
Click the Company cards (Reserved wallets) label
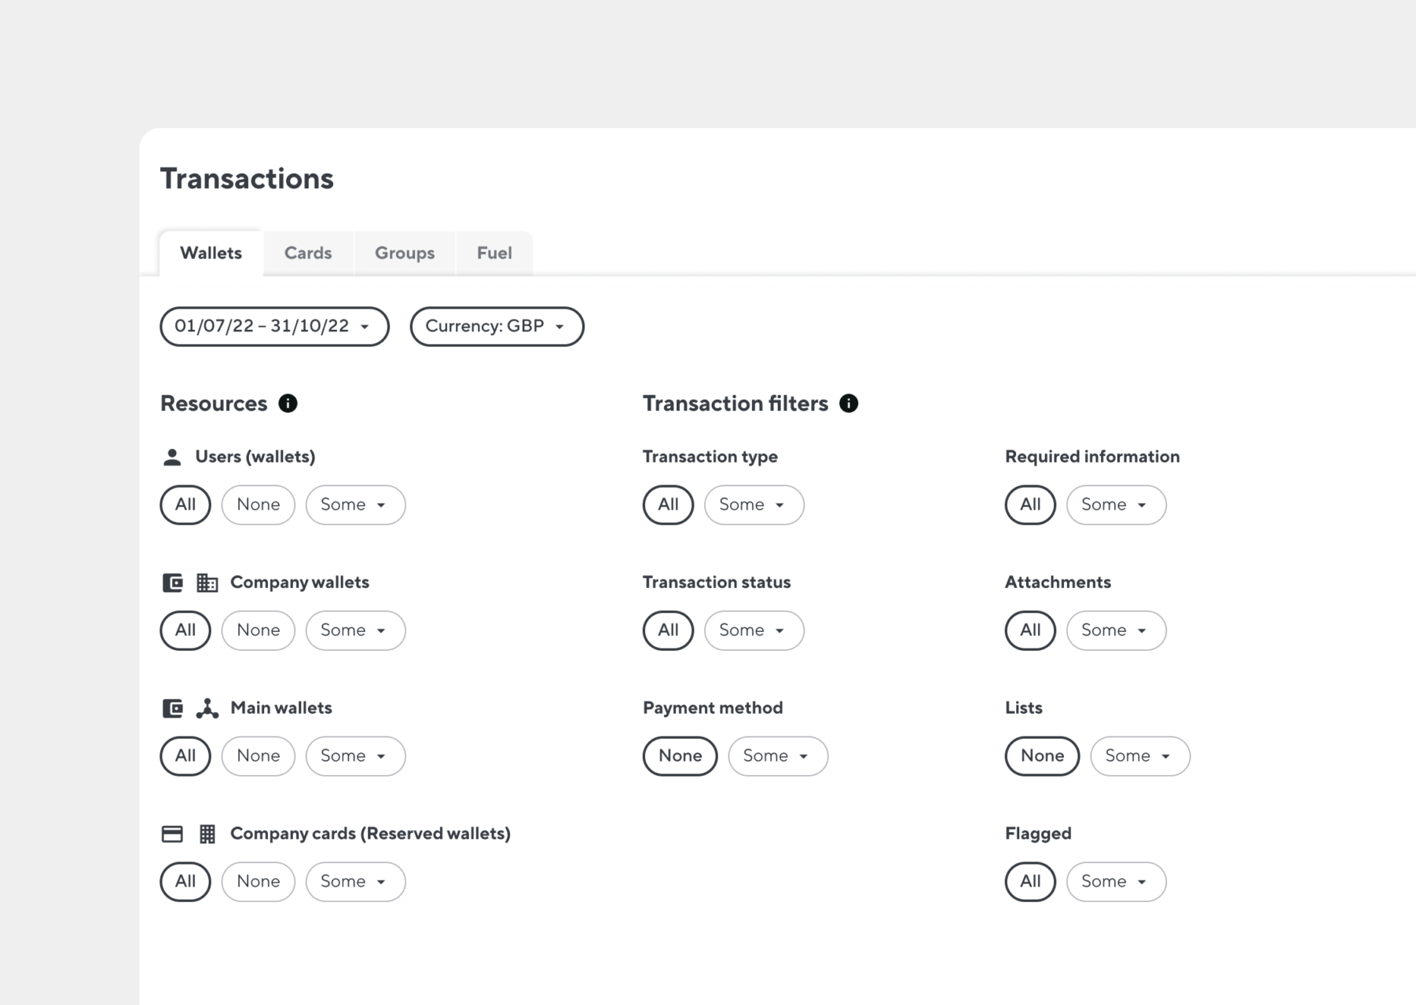370,834
